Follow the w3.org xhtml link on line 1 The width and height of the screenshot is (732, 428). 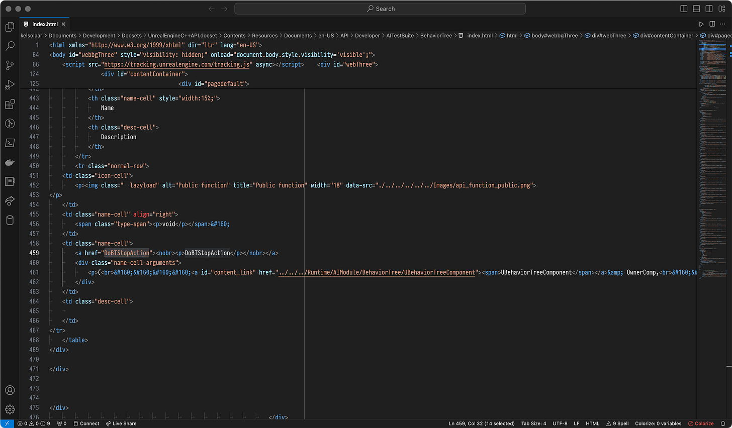pyautogui.click(x=136, y=45)
